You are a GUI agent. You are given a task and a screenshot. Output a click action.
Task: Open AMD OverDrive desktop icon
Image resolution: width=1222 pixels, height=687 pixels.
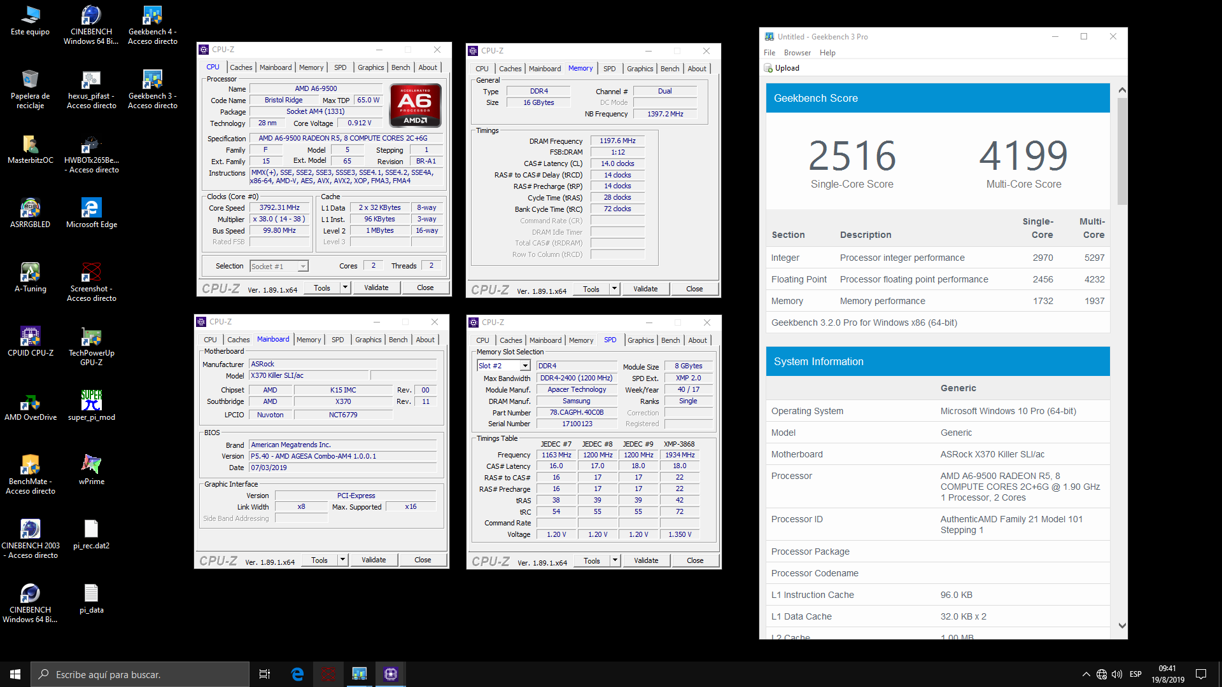pos(30,406)
